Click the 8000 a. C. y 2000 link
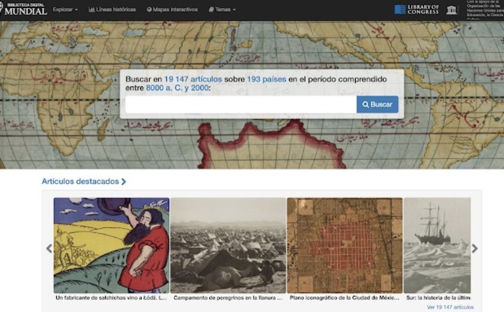The height and width of the screenshot is (312, 504). 177,88
